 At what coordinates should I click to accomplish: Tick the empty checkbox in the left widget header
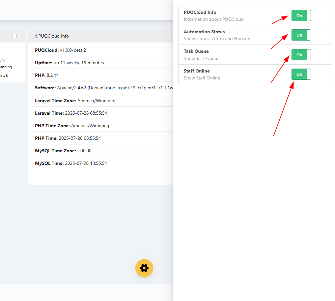pyautogui.click(x=14, y=36)
